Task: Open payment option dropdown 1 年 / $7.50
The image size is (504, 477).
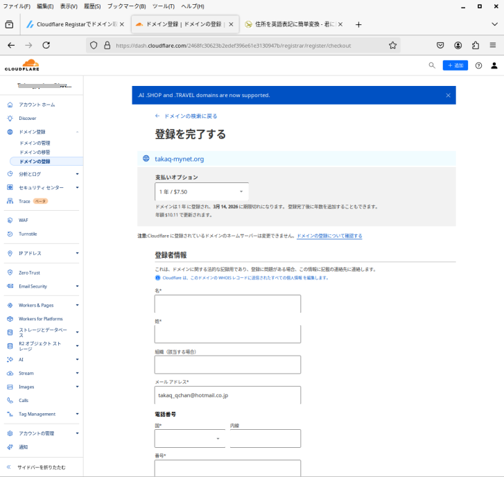Action: (x=202, y=191)
